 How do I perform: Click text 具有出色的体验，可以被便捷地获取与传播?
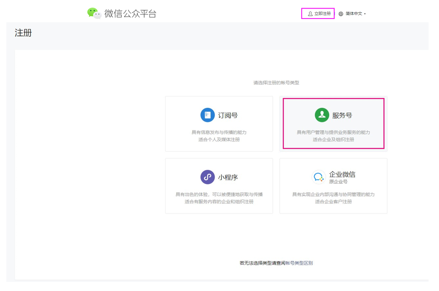click(219, 194)
